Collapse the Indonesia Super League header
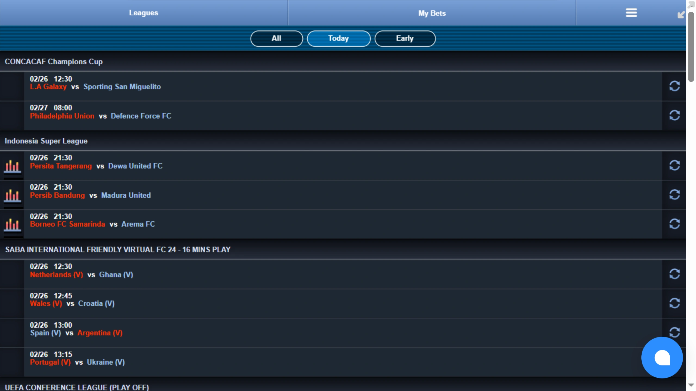The height and width of the screenshot is (391, 696). [46, 141]
